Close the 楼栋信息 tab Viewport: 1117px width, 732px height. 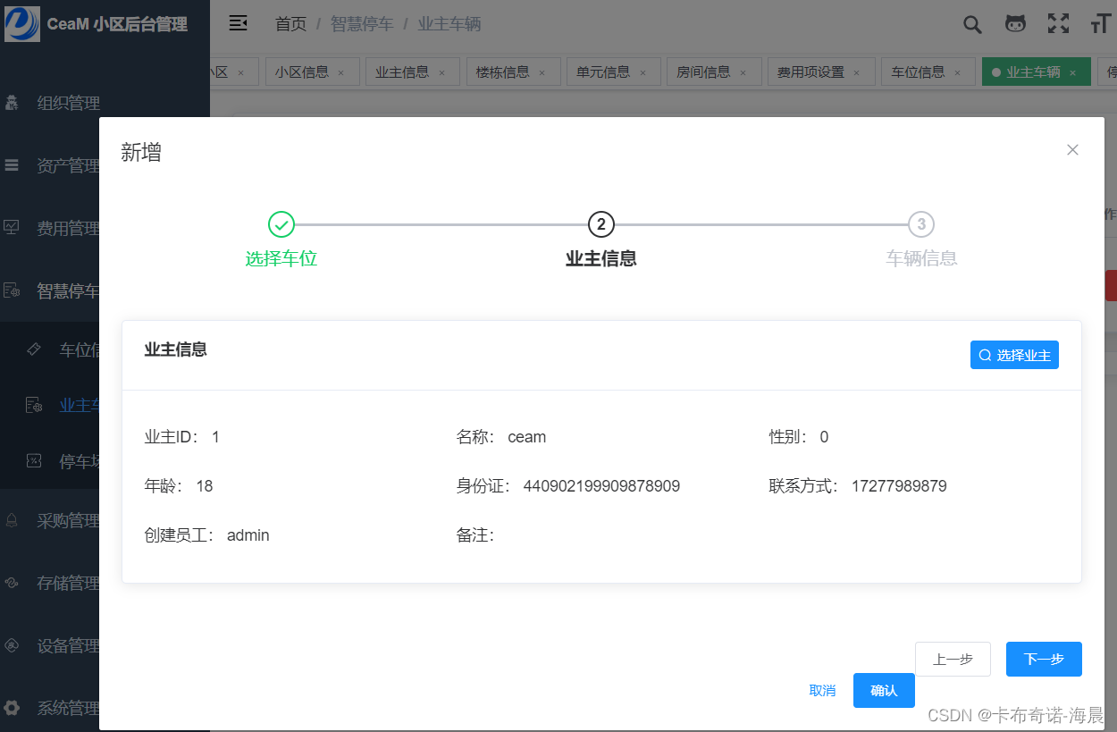pos(542,73)
